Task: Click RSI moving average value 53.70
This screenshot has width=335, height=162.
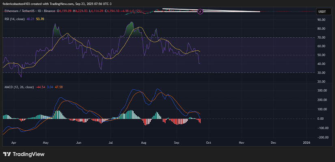Action: pyautogui.click(x=40, y=19)
